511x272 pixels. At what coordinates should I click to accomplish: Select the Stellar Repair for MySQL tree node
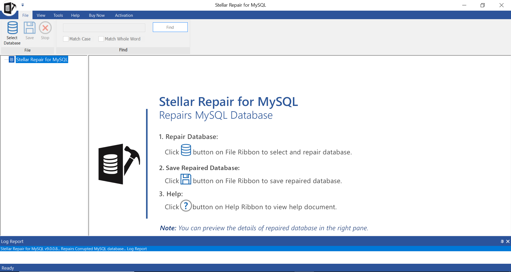(x=42, y=59)
